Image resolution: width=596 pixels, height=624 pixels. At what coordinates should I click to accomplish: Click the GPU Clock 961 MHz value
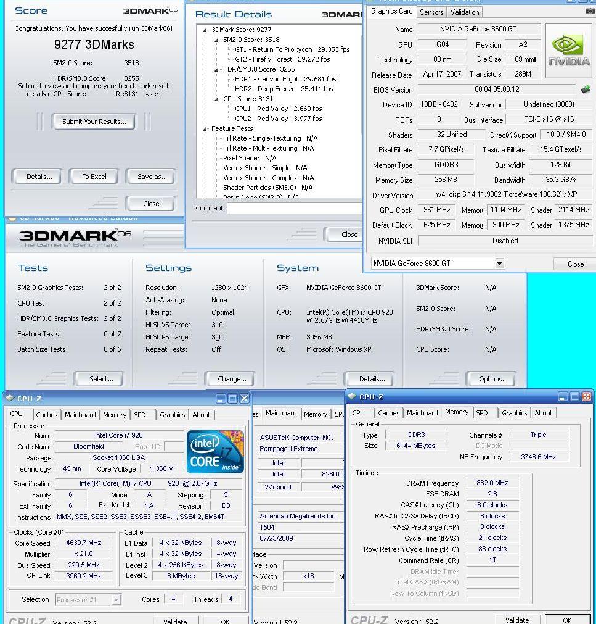pyautogui.click(x=436, y=210)
